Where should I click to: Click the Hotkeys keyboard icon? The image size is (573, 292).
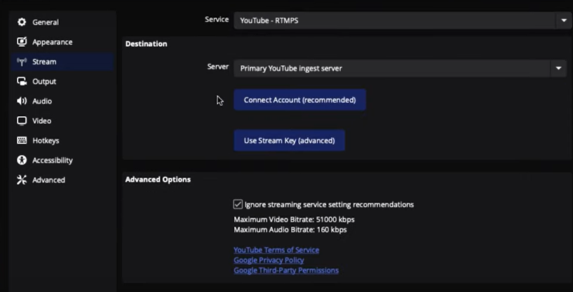[22, 141]
